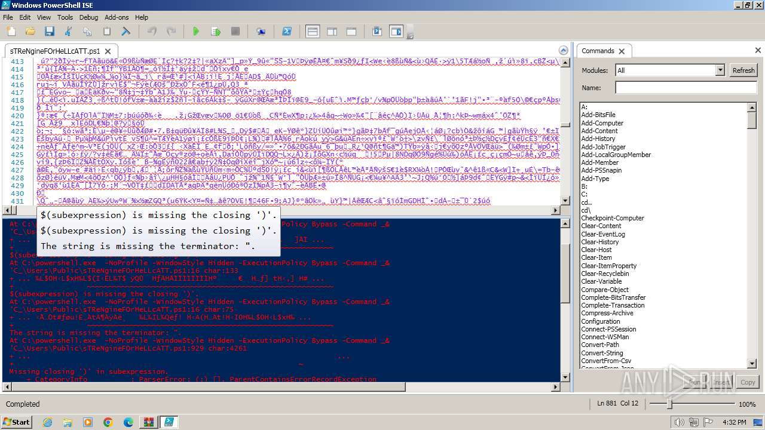765x430 pixels.
Task: Launch Internet Explorer from taskbar
Action: [47, 422]
